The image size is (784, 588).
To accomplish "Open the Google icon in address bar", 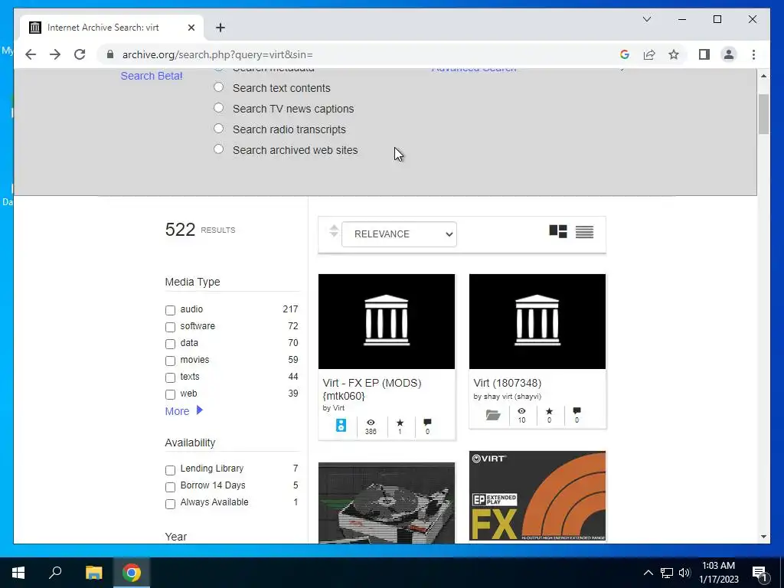I will [x=625, y=54].
